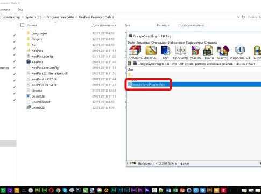Image resolution: width=261 pixels, height=194 pixels.
Task: Open the Избранное menu
Action: click(176, 43)
